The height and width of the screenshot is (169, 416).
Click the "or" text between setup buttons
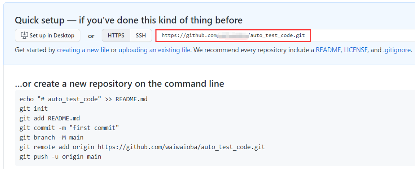[x=91, y=36]
